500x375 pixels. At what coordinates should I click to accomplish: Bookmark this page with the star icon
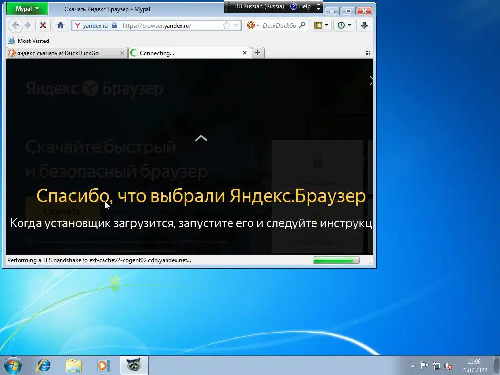tap(227, 25)
